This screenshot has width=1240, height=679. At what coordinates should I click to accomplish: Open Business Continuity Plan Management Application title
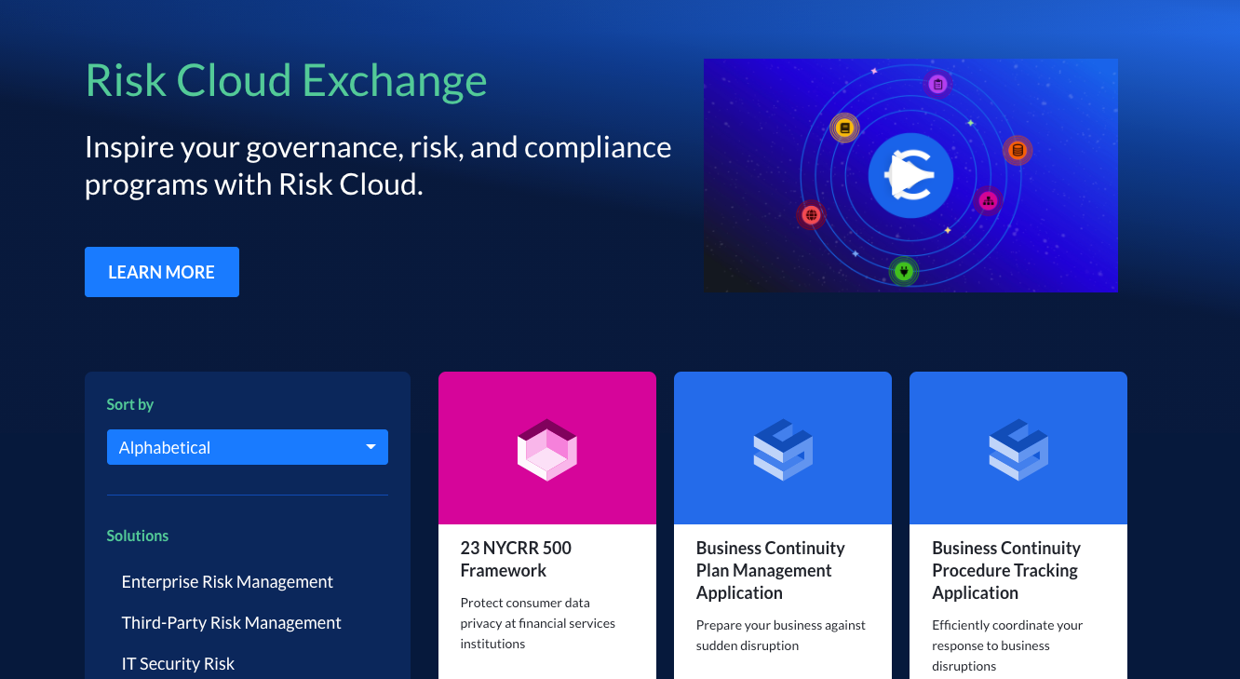tap(771, 570)
